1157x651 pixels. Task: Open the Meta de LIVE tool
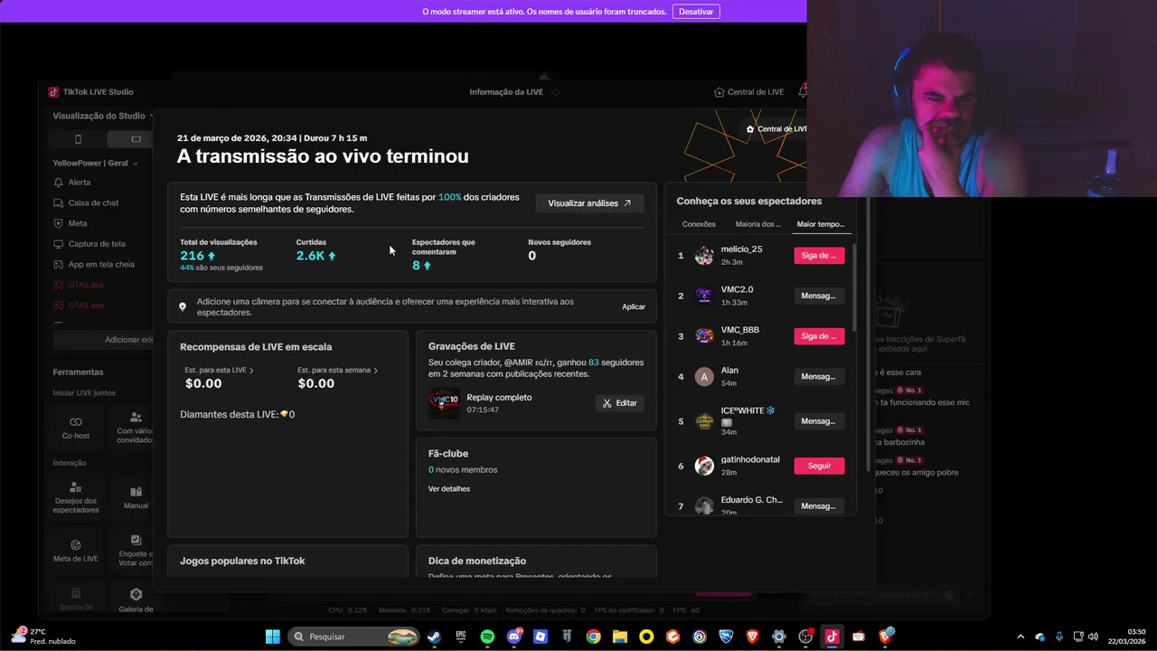click(x=76, y=551)
